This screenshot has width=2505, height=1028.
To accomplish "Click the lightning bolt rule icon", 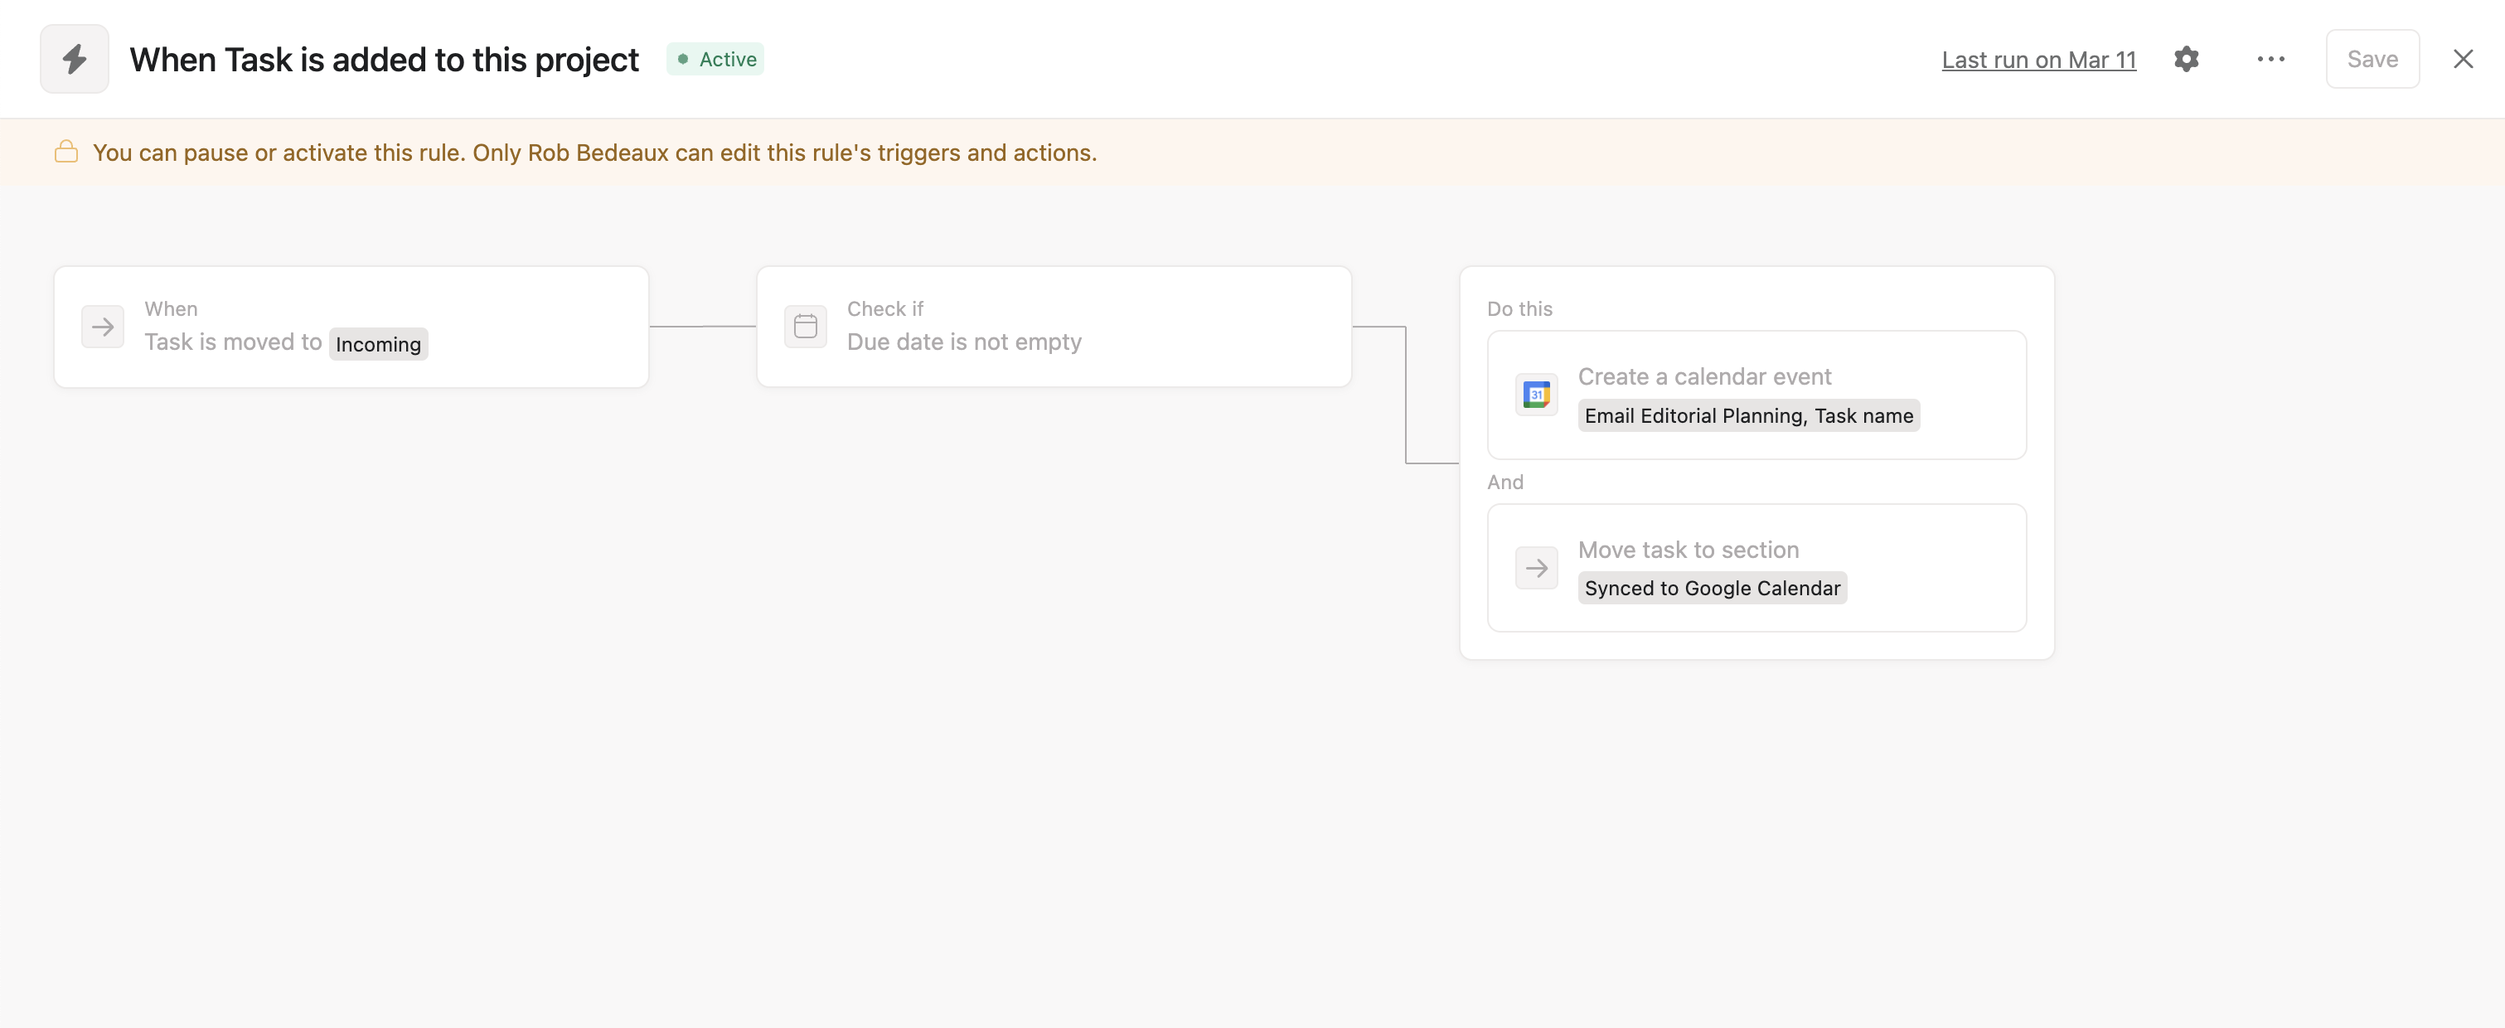I will click(x=74, y=60).
